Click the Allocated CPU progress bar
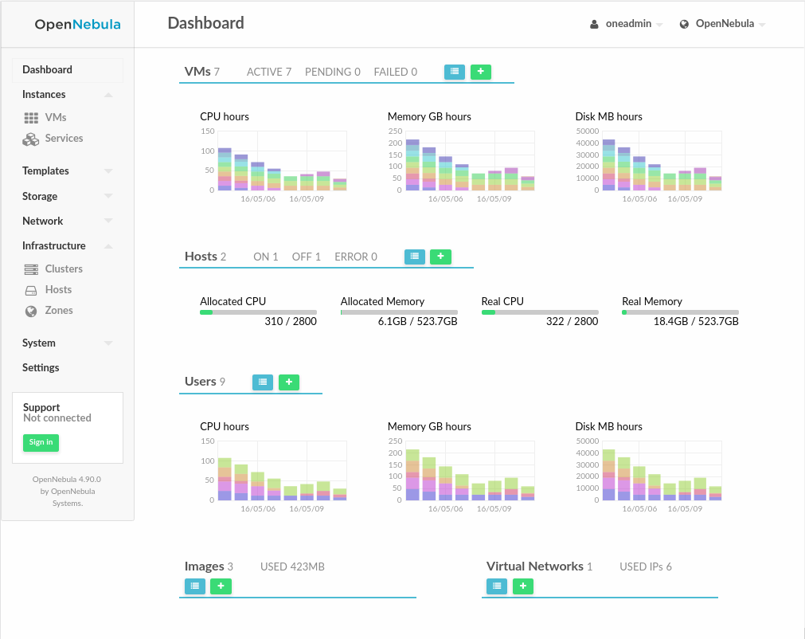805x639 pixels. [x=258, y=312]
